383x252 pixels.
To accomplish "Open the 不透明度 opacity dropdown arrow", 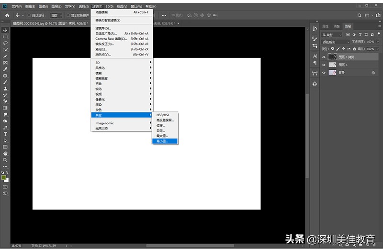I will 378,42.
